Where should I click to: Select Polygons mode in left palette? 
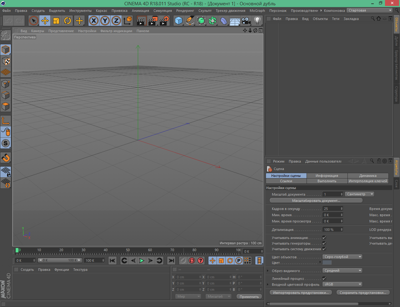click(x=6, y=106)
